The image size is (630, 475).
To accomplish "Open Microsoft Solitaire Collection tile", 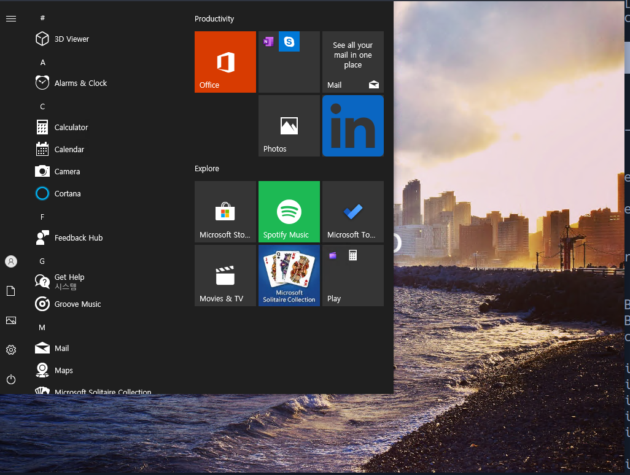I will [289, 276].
